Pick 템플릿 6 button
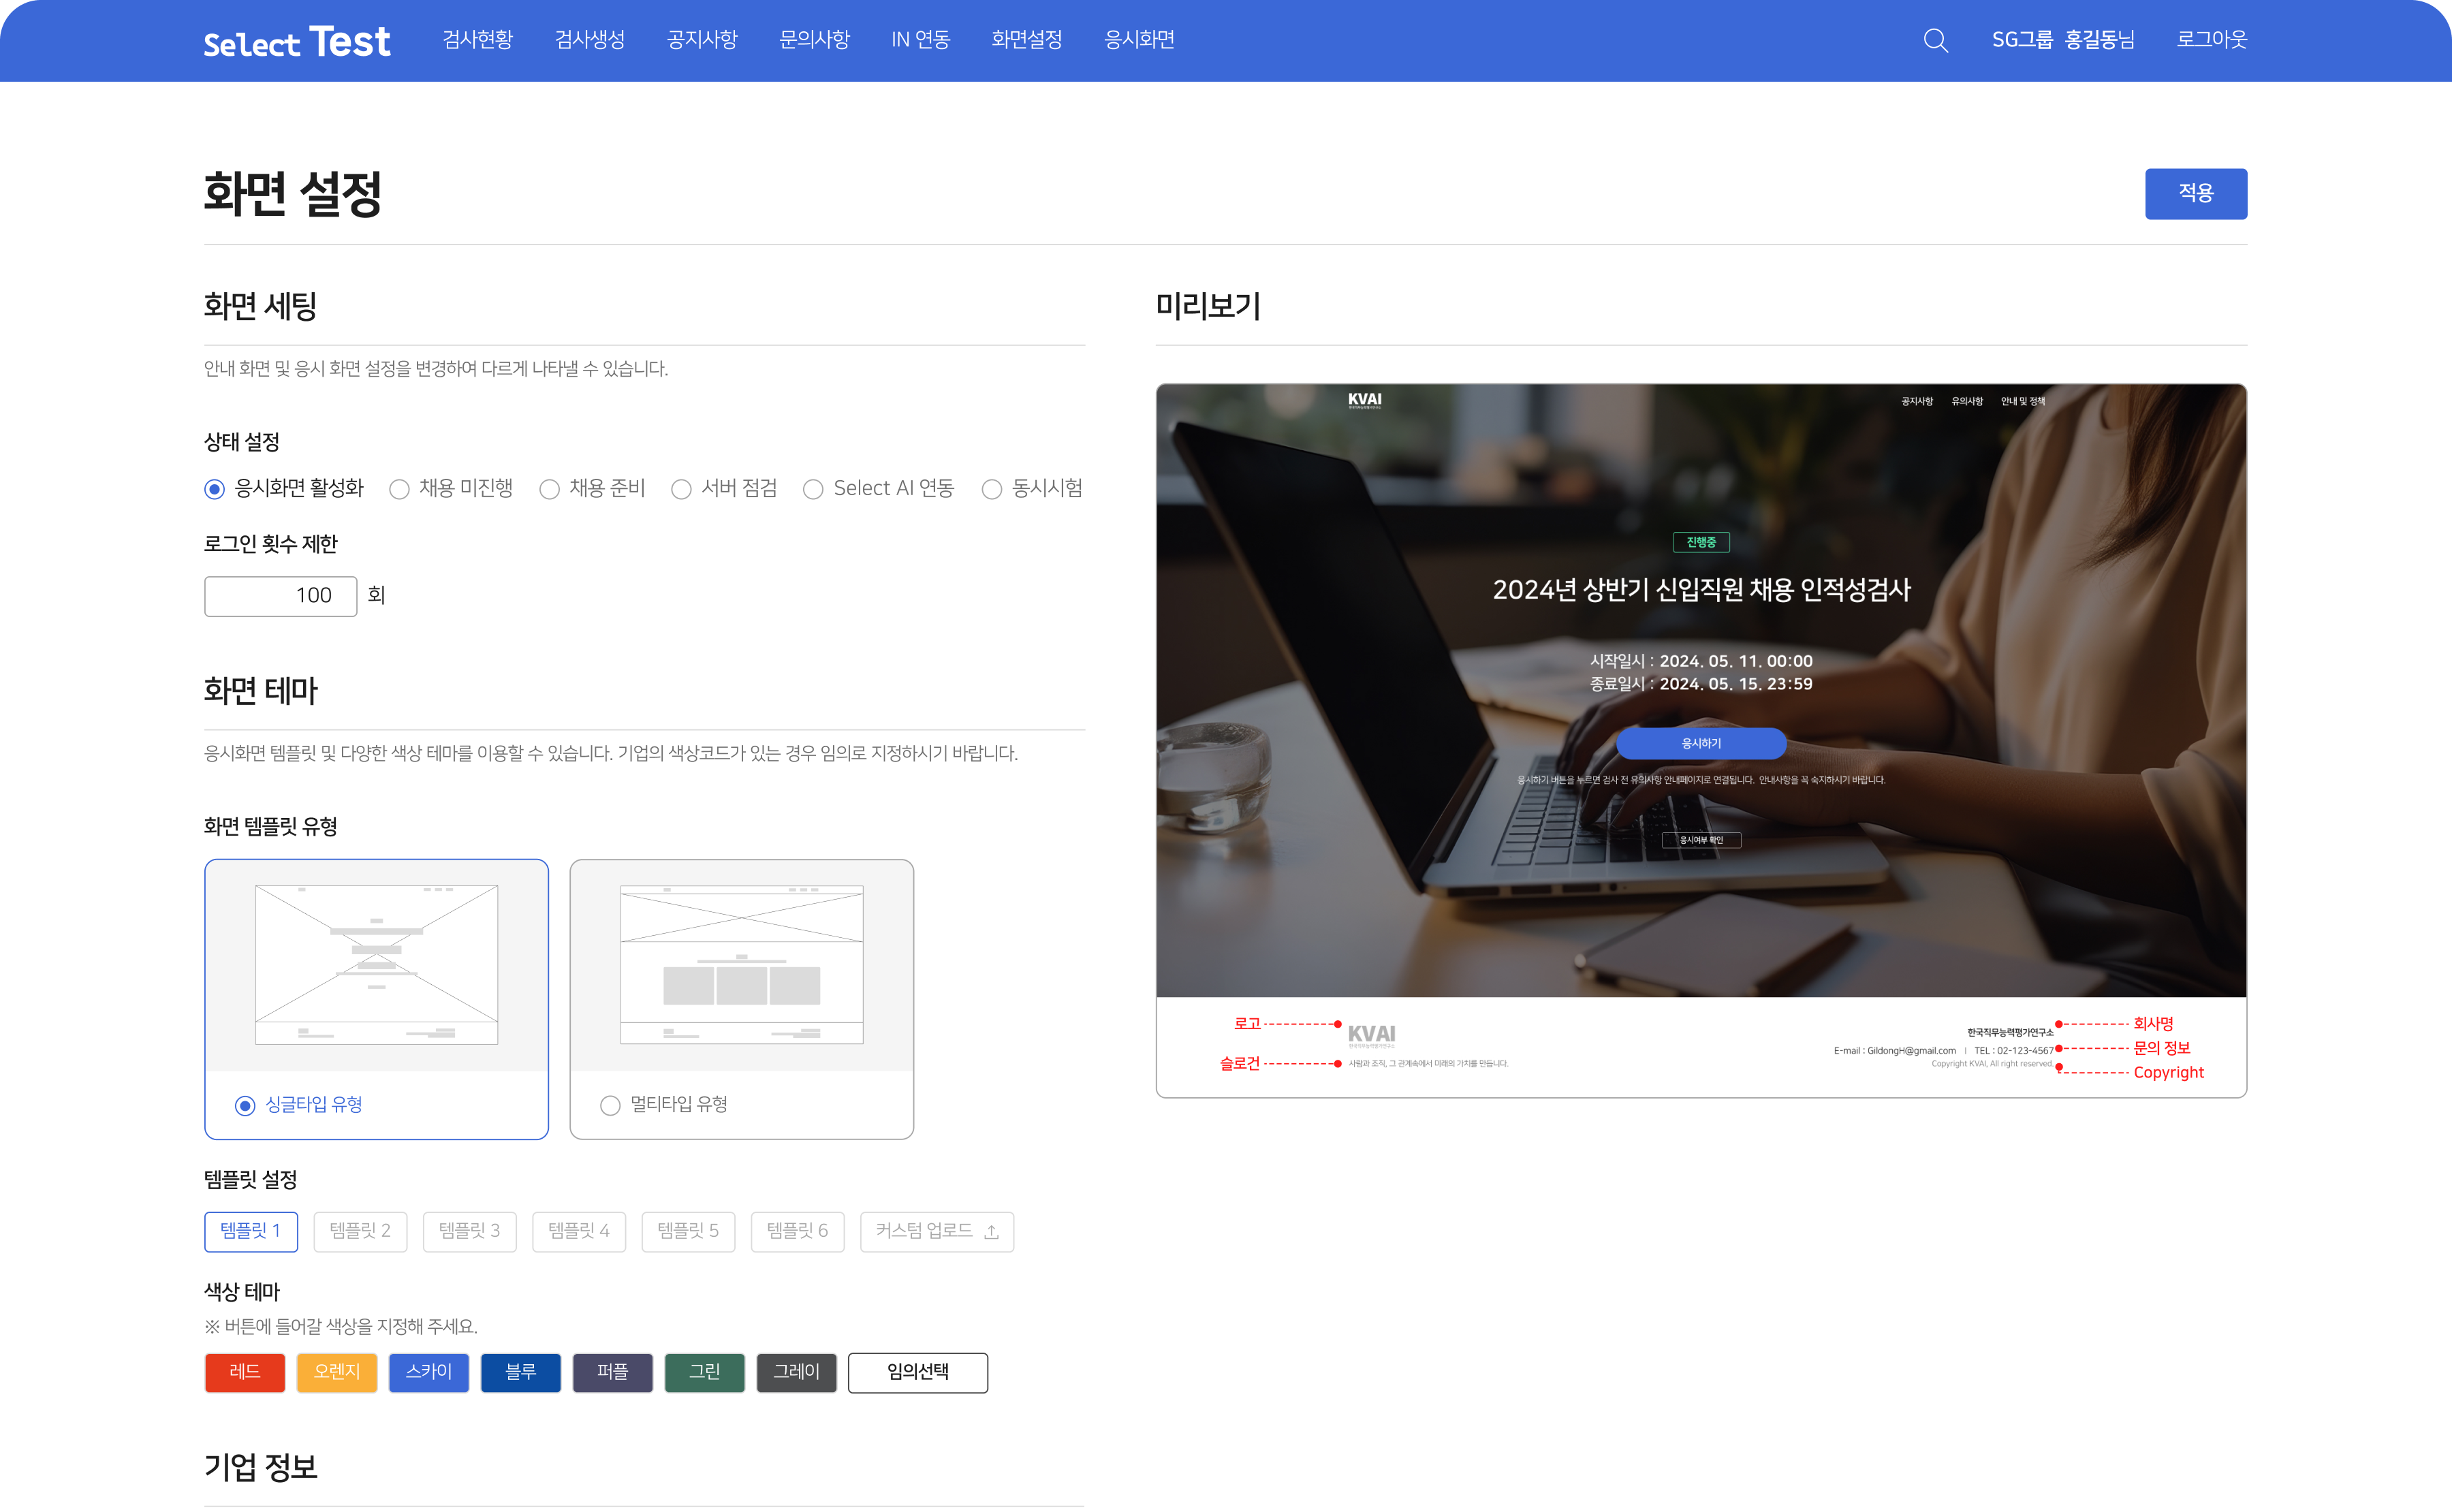Screen dimensions: 2452x1512 pos(798,1232)
